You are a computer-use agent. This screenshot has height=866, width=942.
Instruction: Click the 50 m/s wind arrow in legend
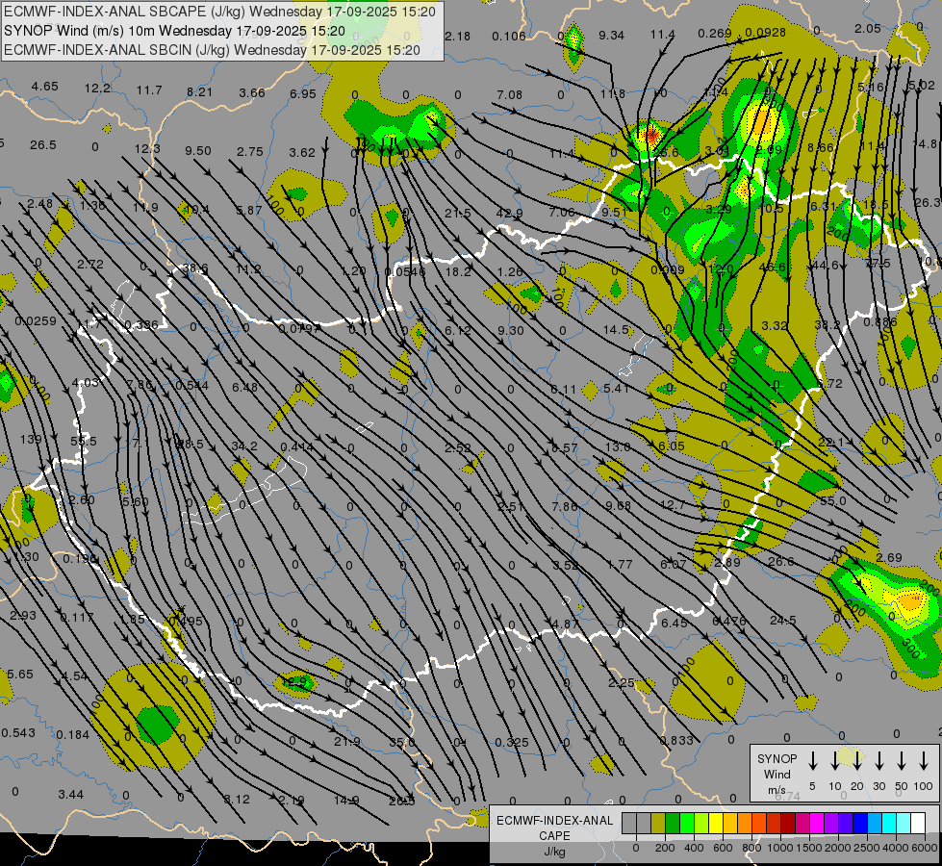coord(902,761)
